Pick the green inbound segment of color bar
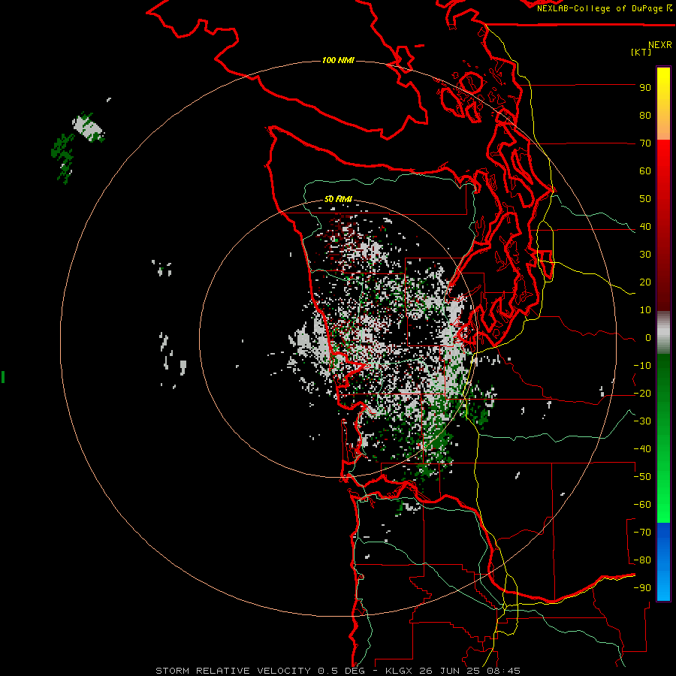The width and height of the screenshot is (676, 676). (663, 438)
